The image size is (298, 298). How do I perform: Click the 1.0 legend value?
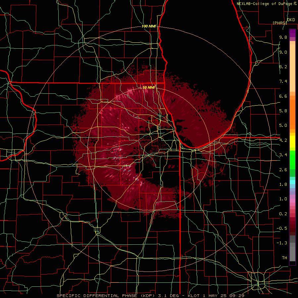coord(283,199)
